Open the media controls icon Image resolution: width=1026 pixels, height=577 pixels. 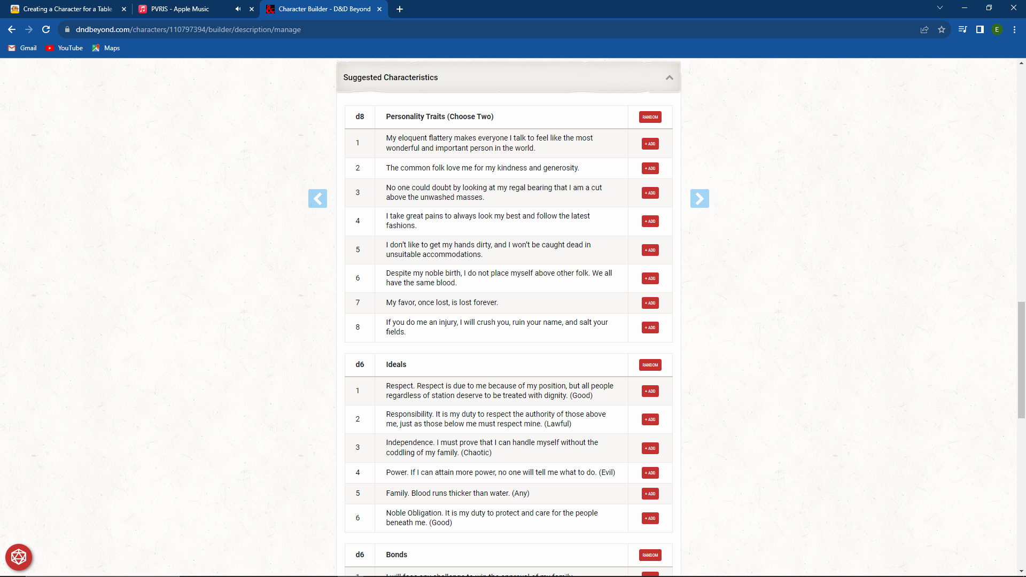(x=961, y=29)
